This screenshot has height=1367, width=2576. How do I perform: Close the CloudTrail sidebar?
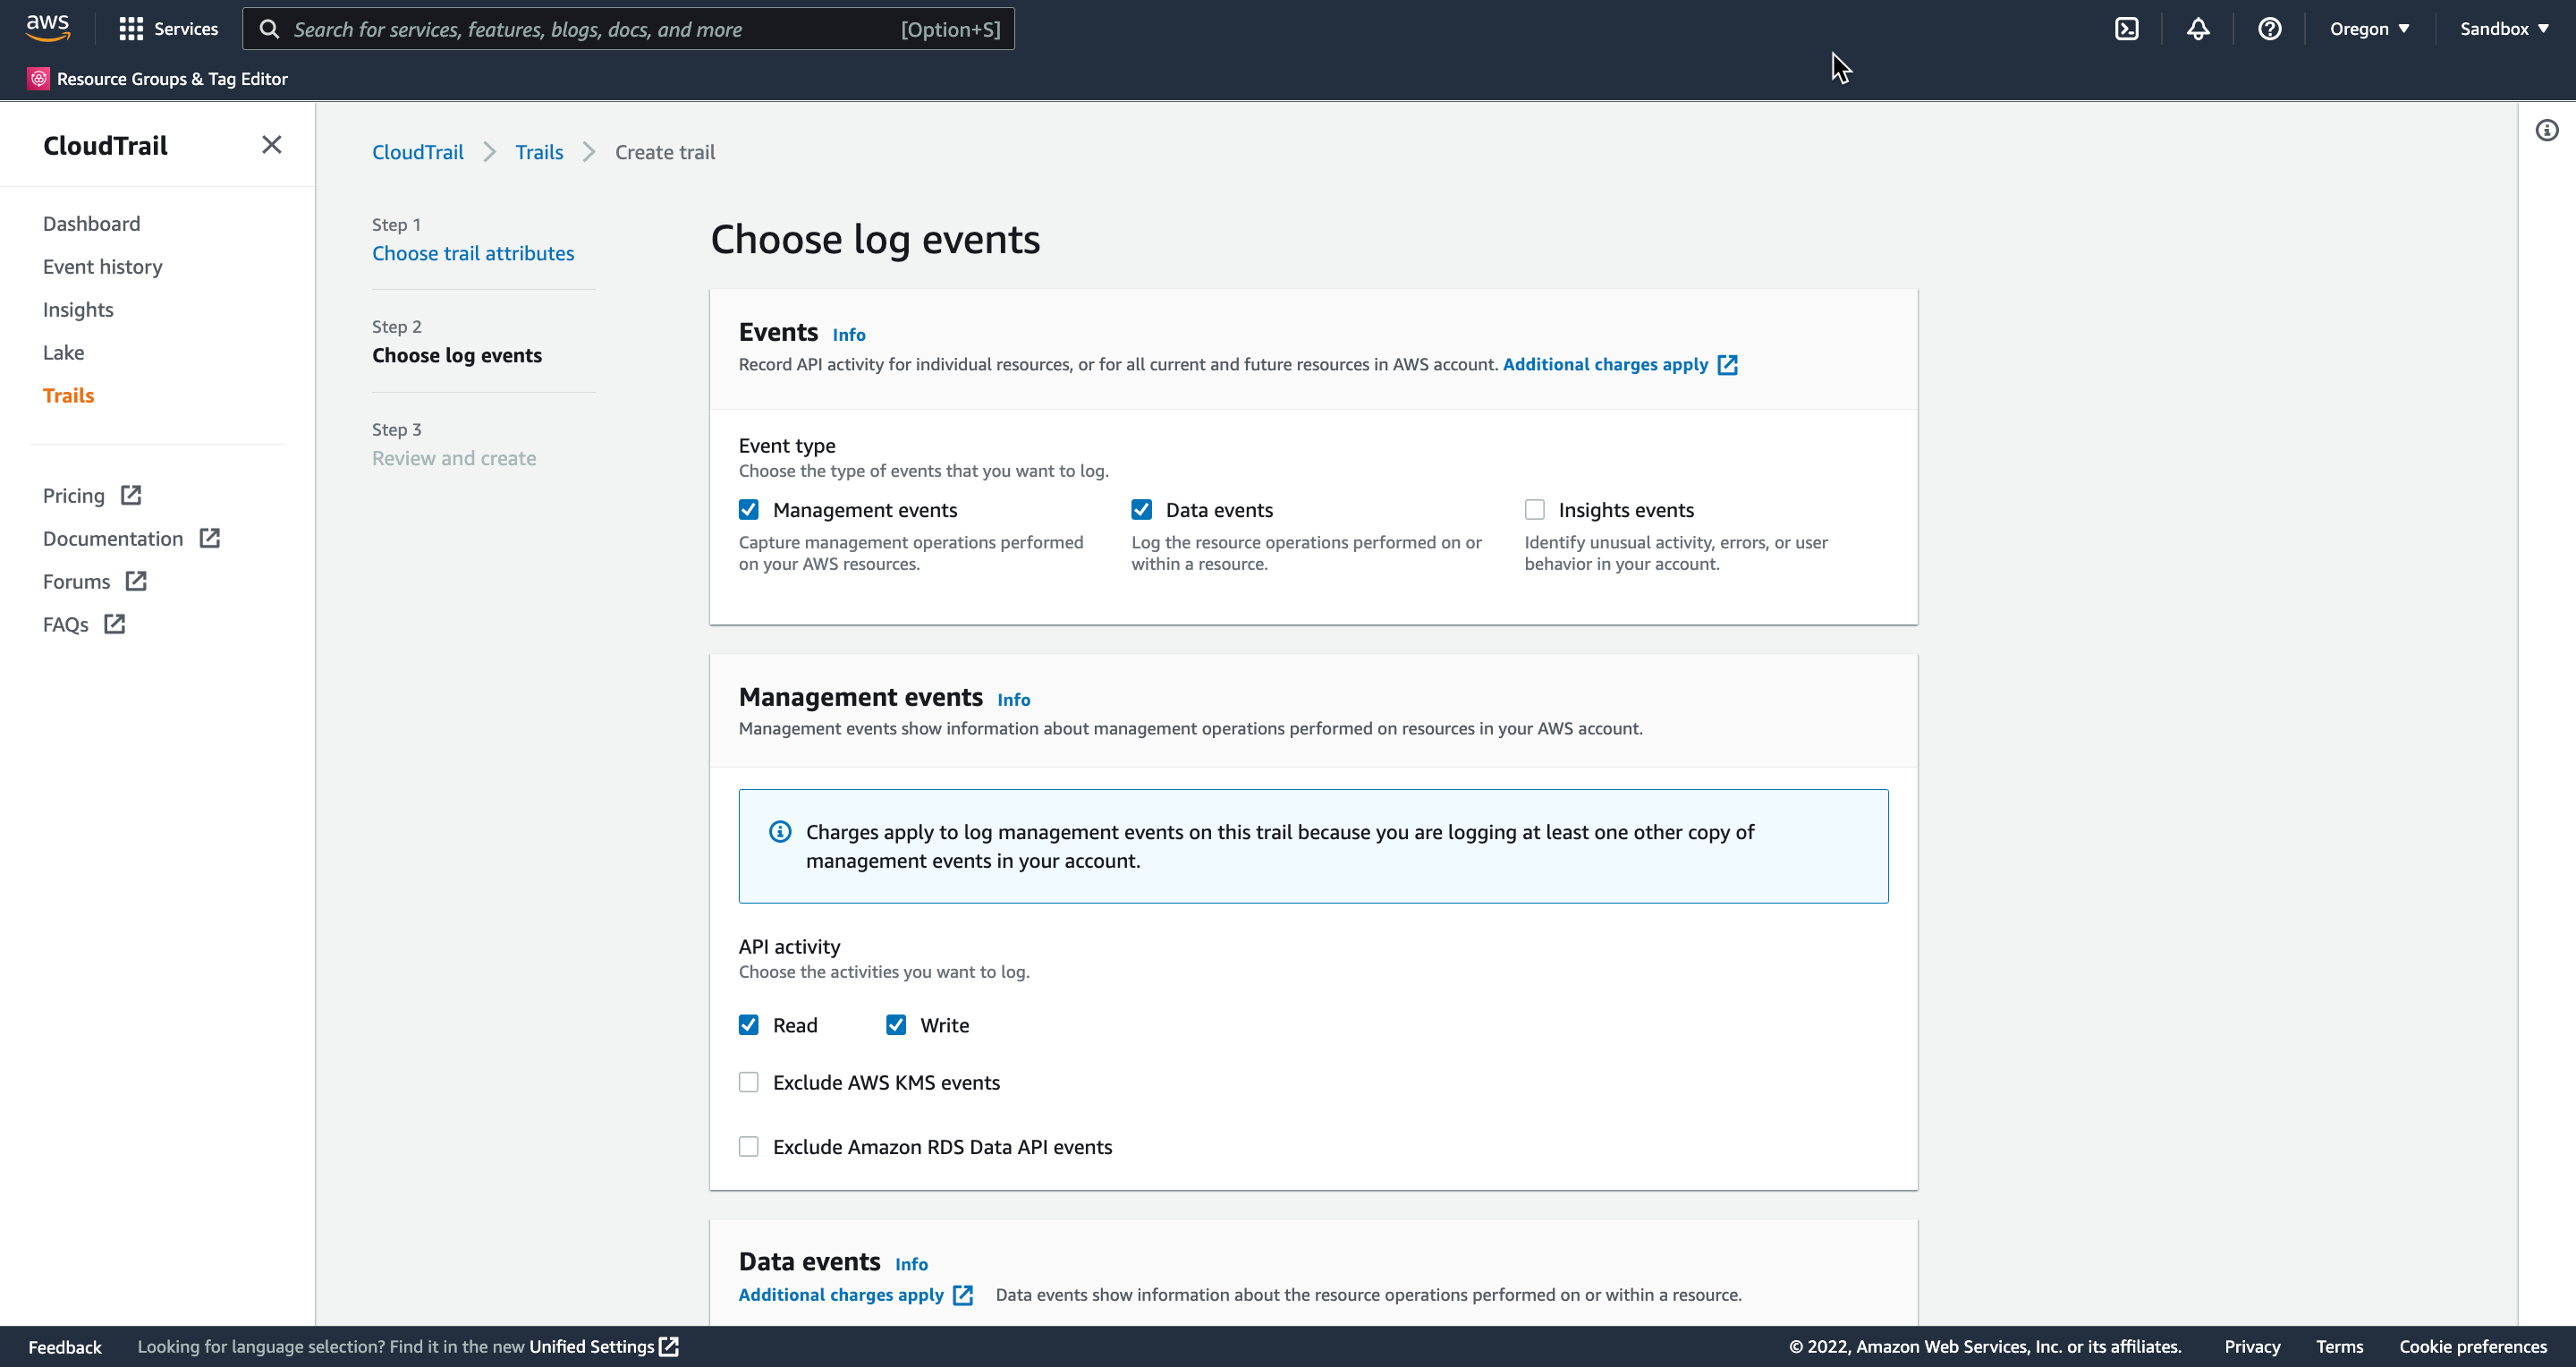[x=271, y=145]
